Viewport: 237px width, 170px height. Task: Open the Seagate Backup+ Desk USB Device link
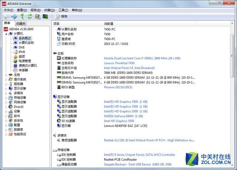point(138,164)
